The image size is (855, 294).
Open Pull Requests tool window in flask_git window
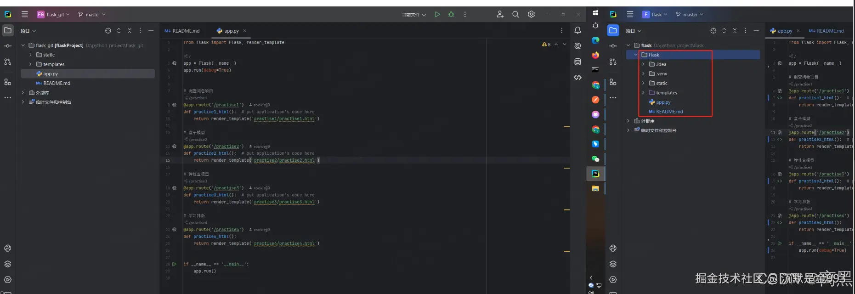(8, 62)
